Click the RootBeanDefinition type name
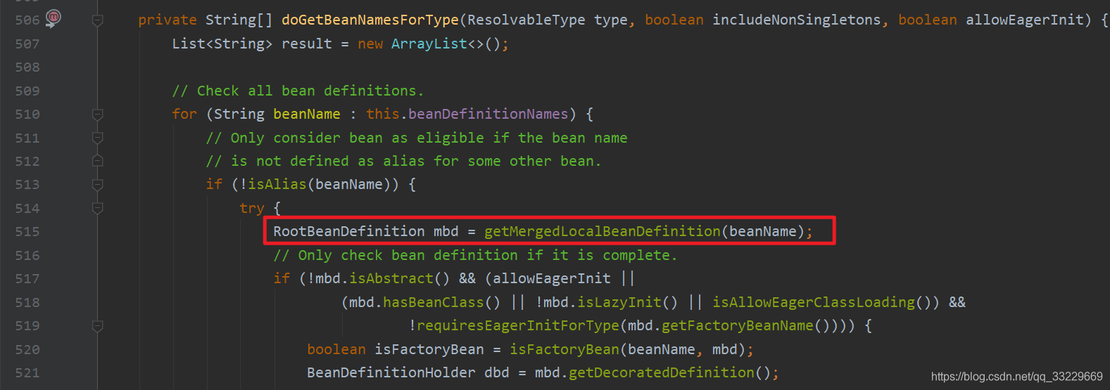 click(349, 231)
